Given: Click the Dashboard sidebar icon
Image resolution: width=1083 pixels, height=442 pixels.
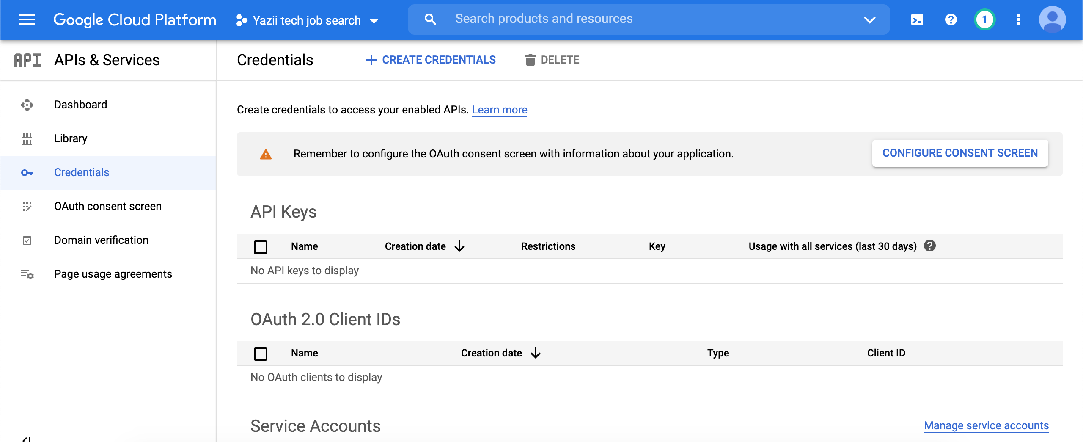Looking at the screenshot, I should [x=27, y=105].
